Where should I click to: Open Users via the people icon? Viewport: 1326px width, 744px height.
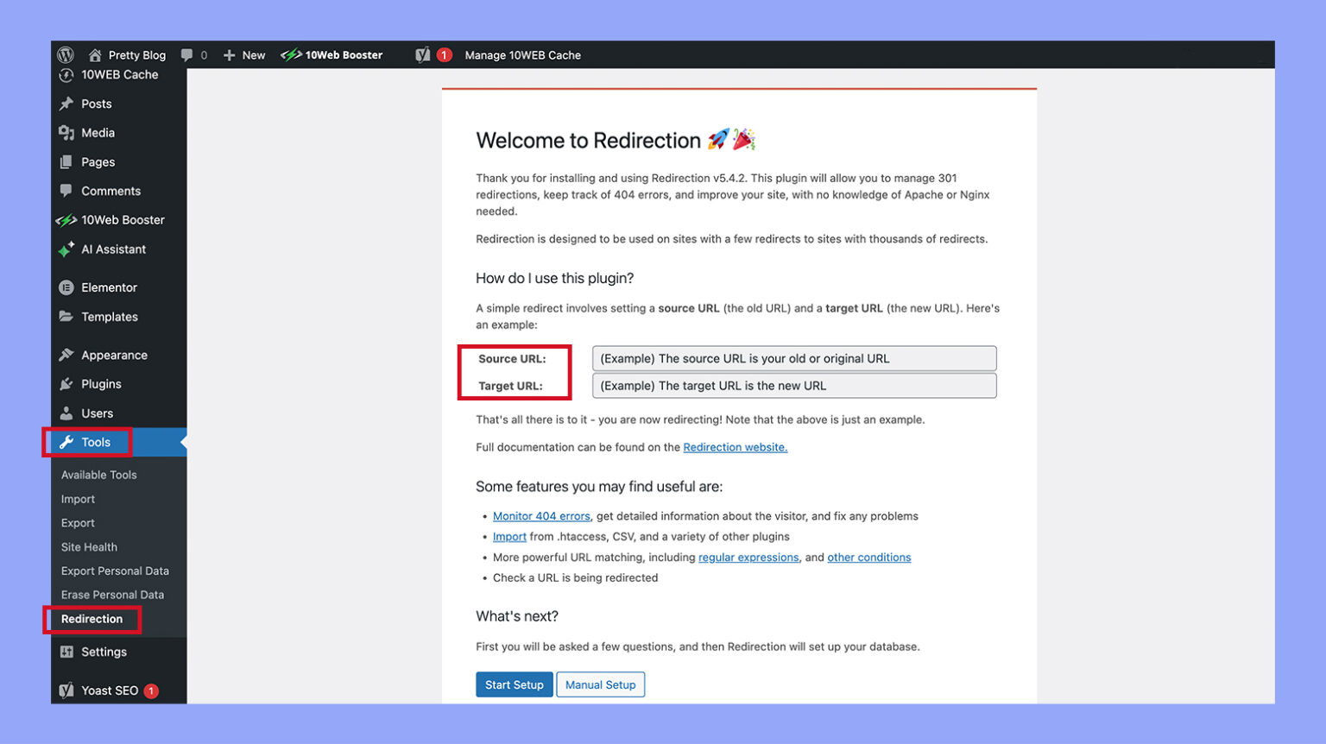click(x=67, y=413)
